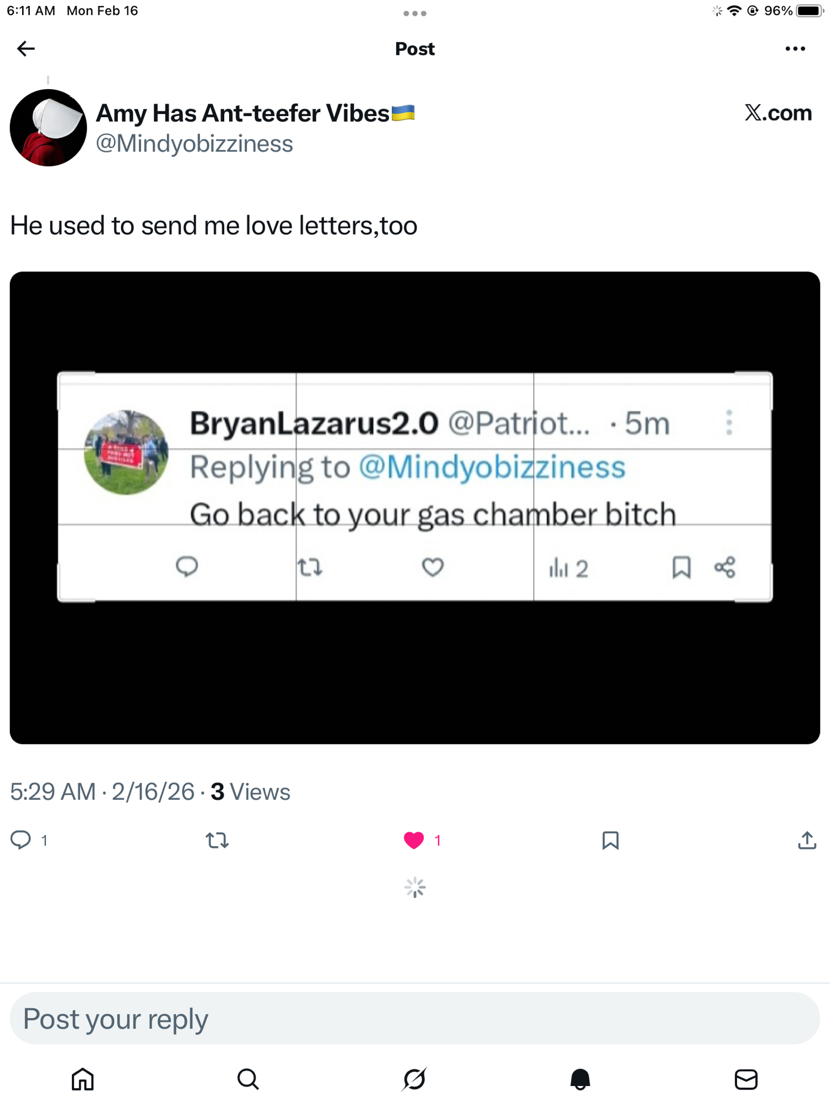This screenshot has height=1106, width=830.
Task: Open the @Mindyobizziness handle link
Action: 194,144
